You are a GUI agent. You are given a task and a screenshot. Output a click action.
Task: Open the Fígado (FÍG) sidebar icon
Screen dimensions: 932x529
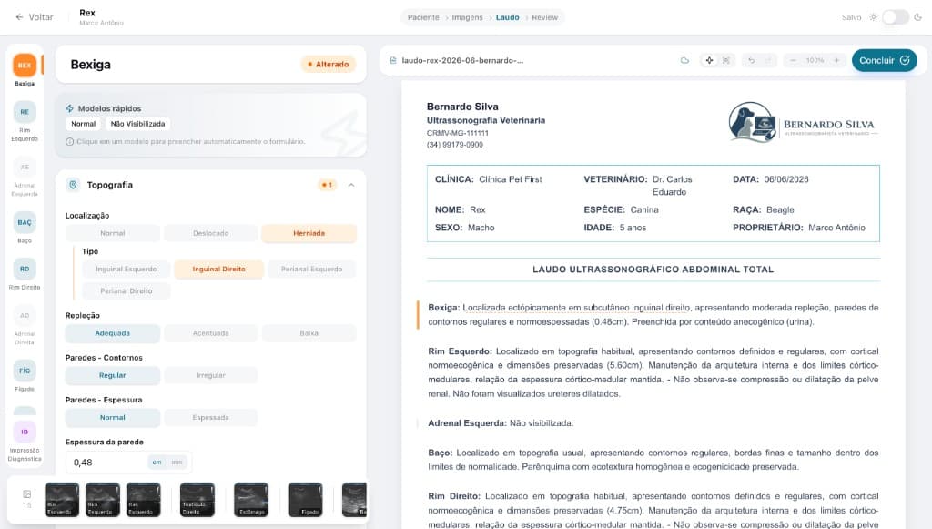point(25,371)
